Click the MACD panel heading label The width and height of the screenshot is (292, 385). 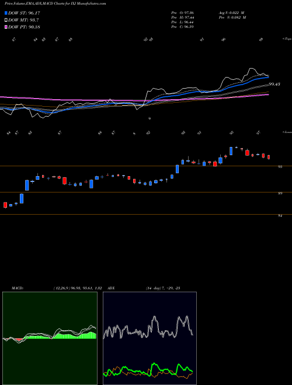coord(17,288)
